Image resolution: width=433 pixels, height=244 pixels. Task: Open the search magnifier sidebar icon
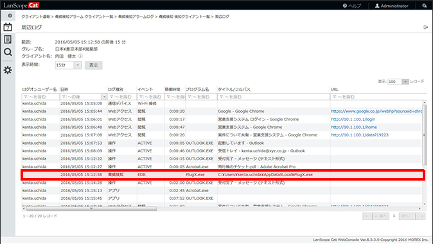pos(8,52)
